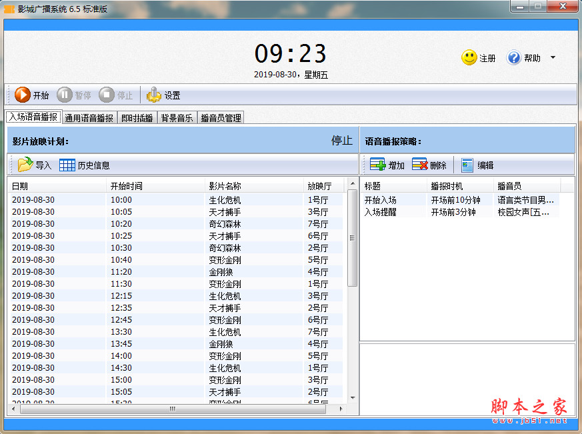The width and height of the screenshot is (582, 434).
Task: Open 历史信息 history table icon
Action: click(67, 165)
